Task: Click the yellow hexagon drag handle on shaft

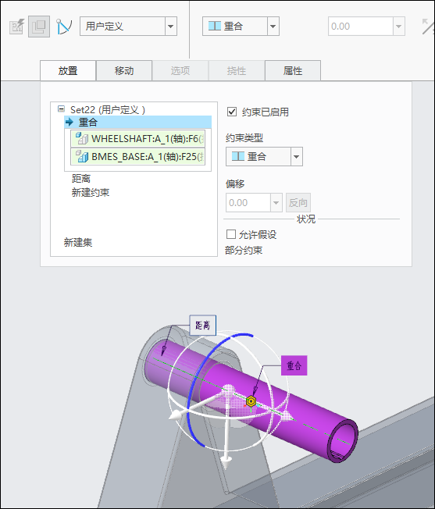Action: click(x=251, y=401)
